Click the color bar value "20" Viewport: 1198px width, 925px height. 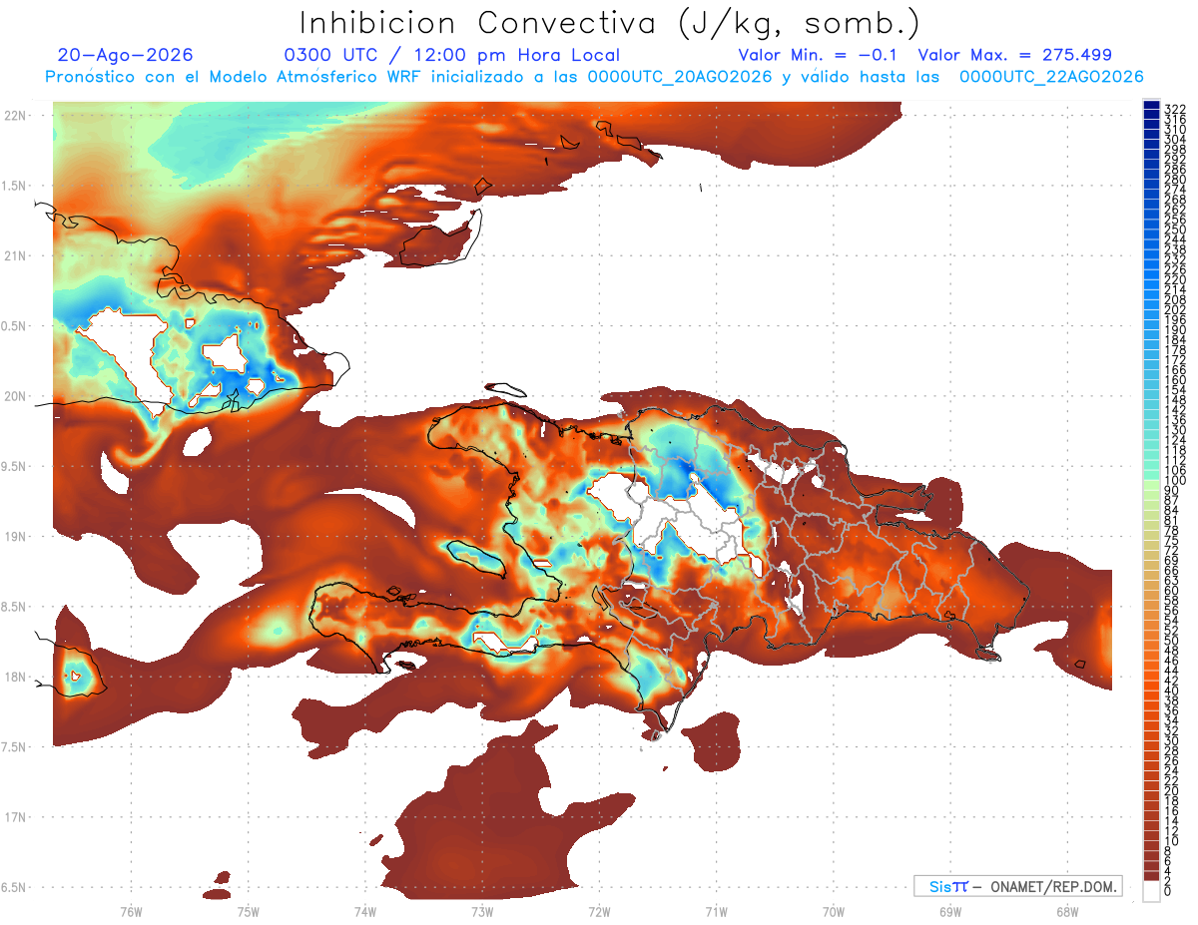click(1172, 791)
